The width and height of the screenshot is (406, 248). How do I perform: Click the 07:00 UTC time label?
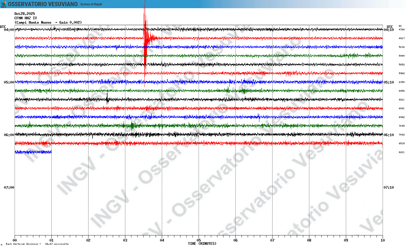[9, 187]
